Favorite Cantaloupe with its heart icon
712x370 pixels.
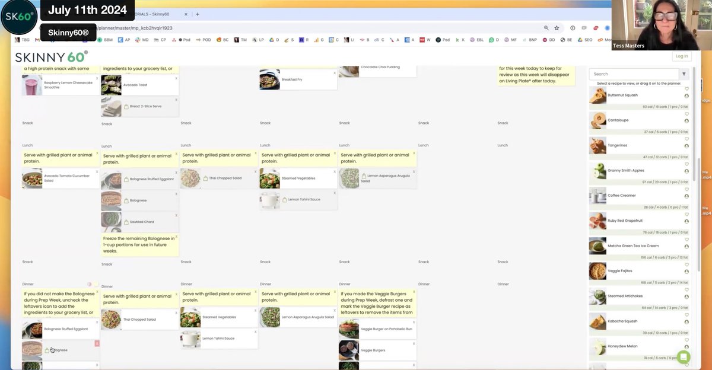tap(686, 114)
